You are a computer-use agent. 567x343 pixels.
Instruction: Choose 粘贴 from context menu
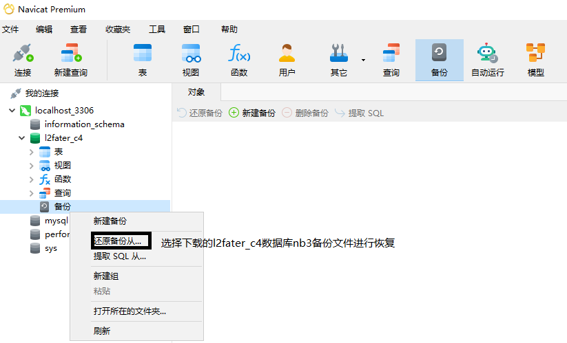point(101,291)
